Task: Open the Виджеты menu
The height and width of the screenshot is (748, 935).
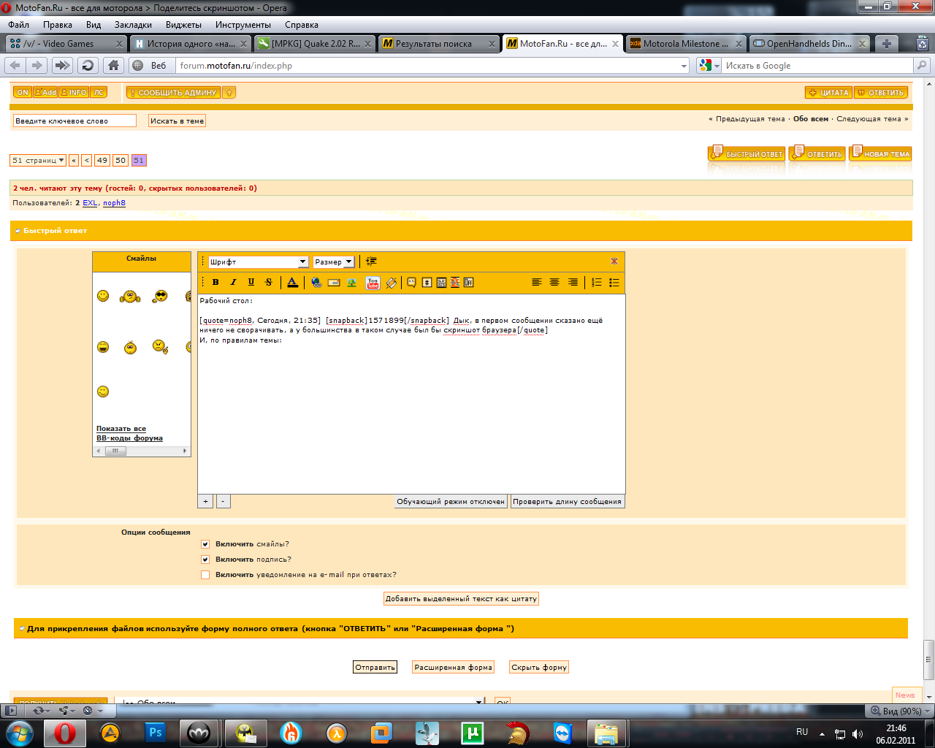Action: click(x=183, y=25)
